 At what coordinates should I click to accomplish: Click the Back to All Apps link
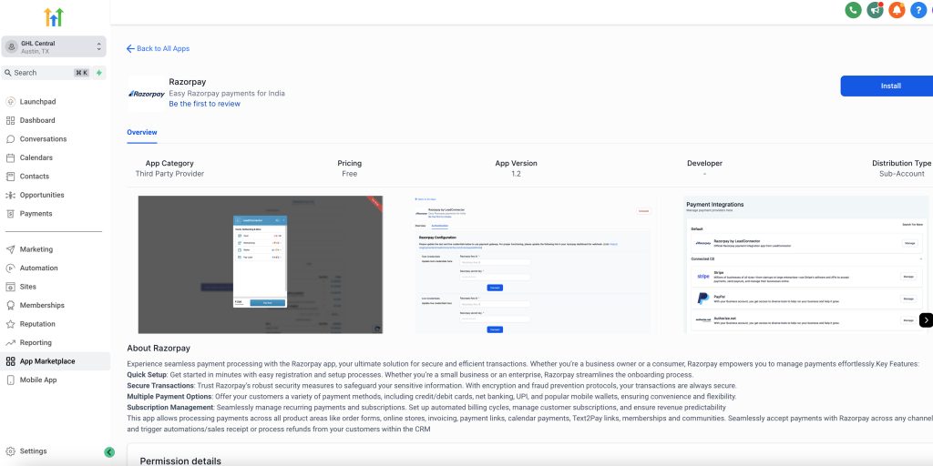tap(158, 49)
